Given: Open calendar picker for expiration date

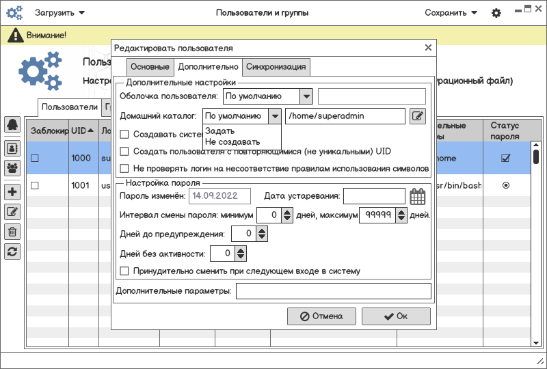Looking at the screenshot, I should [418, 197].
